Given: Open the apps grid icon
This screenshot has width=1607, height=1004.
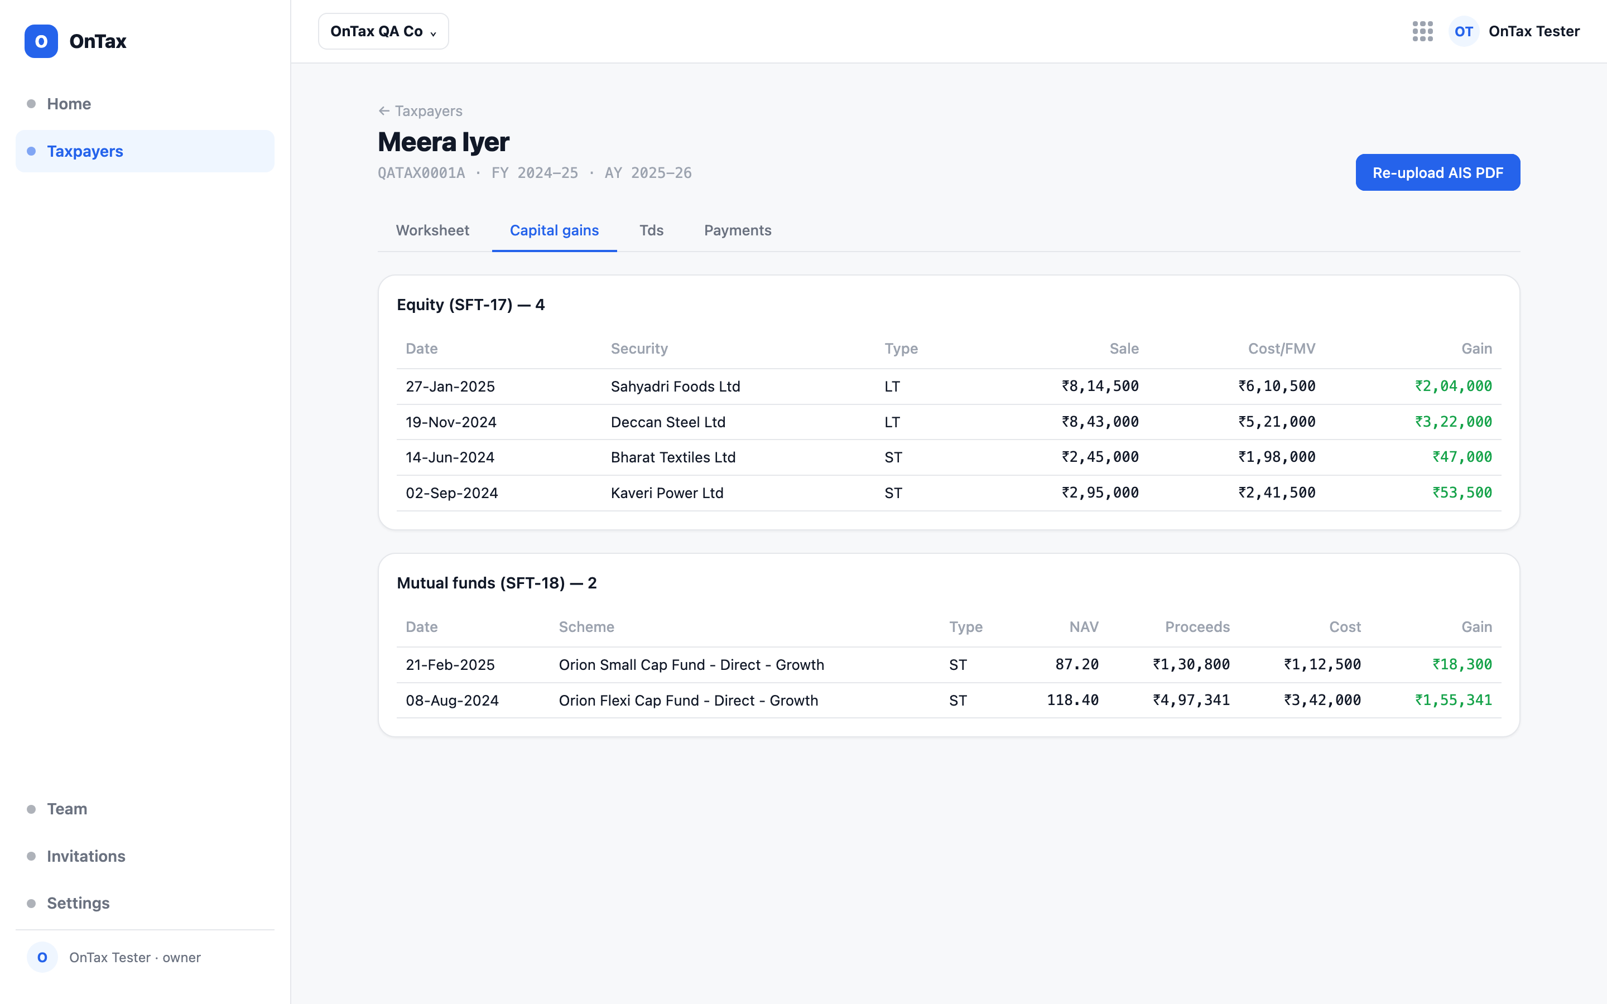Looking at the screenshot, I should (x=1422, y=31).
